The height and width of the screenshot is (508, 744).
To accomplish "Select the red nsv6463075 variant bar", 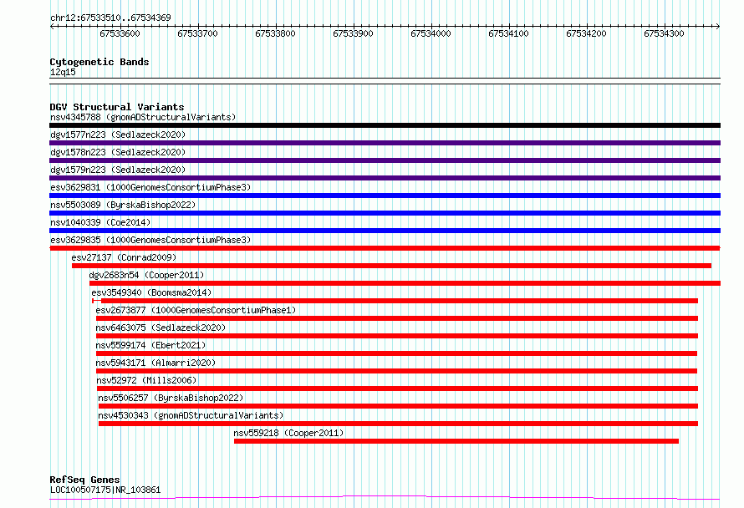I will [x=397, y=336].
